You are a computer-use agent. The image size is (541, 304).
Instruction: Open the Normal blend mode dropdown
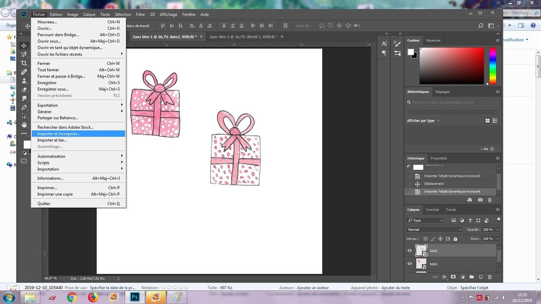(x=435, y=230)
